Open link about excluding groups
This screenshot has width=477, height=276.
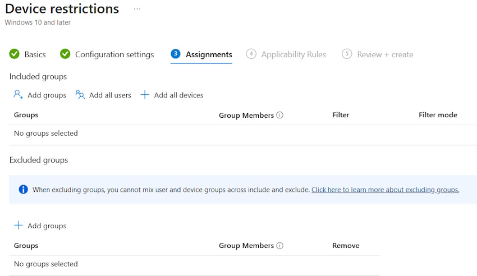[x=385, y=190]
